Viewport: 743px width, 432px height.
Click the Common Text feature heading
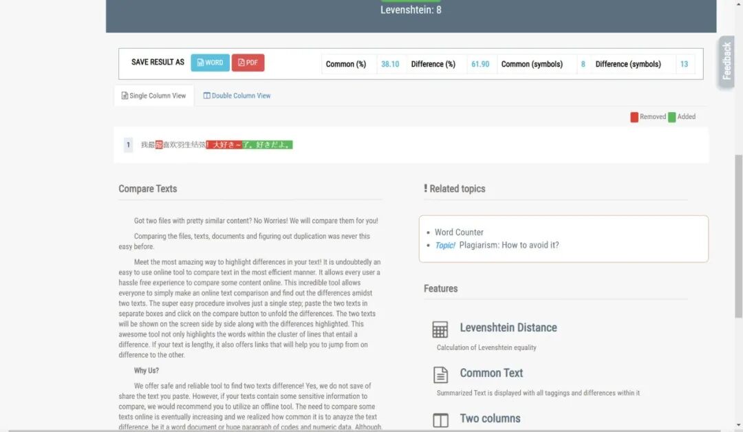pos(491,373)
